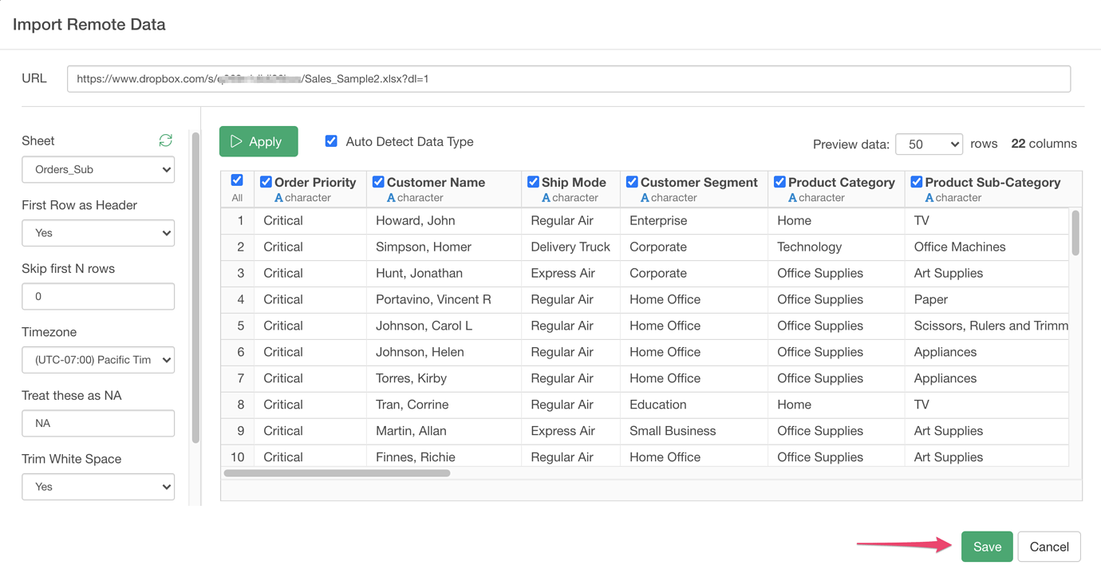This screenshot has width=1101, height=573.
Task: Click the vertical scrollbar of the preview table
Action: (1075, 232)
